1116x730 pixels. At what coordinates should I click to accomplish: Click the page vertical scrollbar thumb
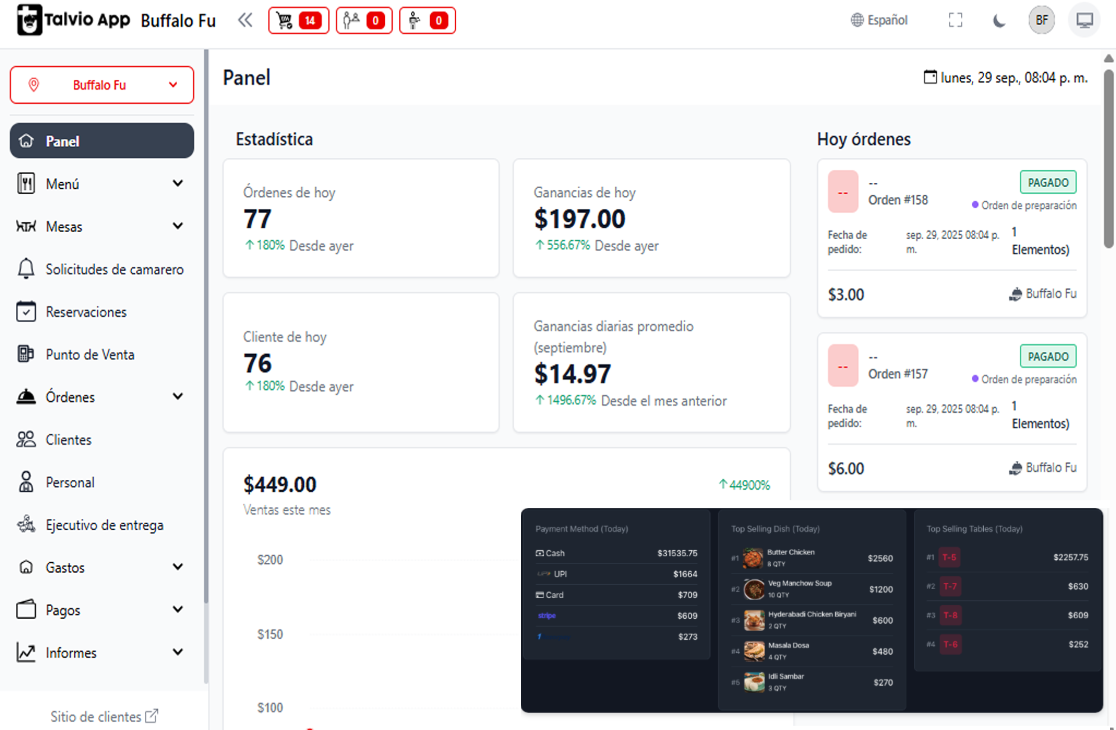(x=1109, y=160)
